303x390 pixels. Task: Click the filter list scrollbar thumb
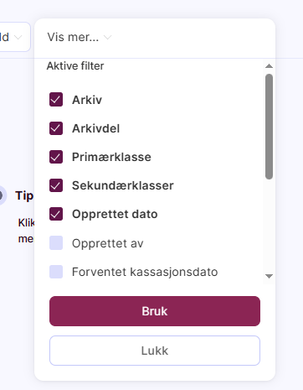point(269,127)
